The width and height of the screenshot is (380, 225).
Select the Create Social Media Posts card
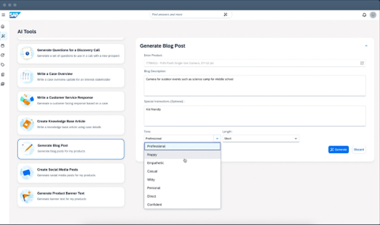coord(70,172)
